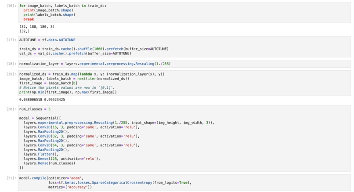
Task: Click the normalized_ds = train_ds.map line
Action: pos(92,74)
